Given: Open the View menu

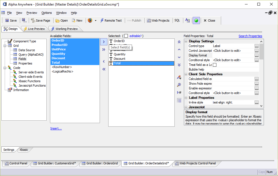Looking at the screenshot, I should coord(19,13).
